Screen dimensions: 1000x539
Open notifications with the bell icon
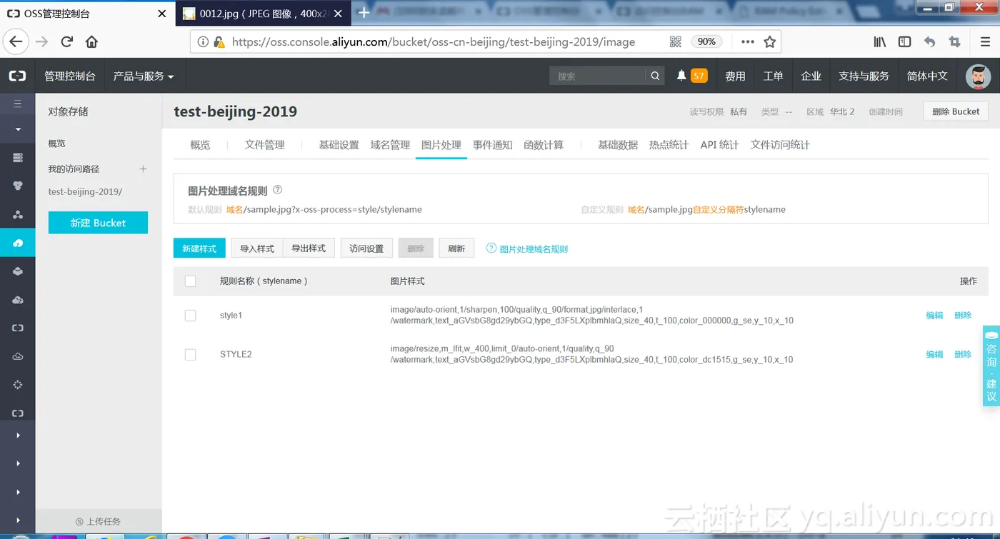point(681,76)
